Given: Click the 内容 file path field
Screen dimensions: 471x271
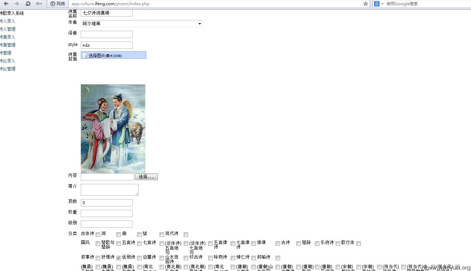Looking at the screenshot, I should pos(107,177).
